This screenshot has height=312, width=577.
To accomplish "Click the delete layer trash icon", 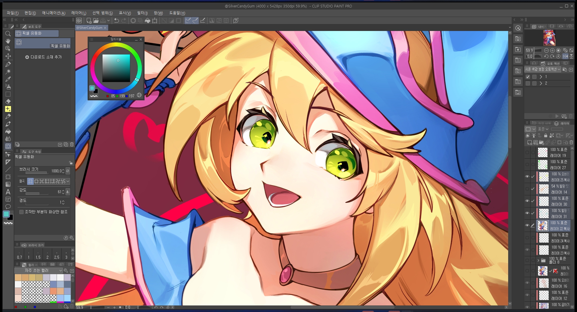I will pyautogui.click(x=571, y=143).
